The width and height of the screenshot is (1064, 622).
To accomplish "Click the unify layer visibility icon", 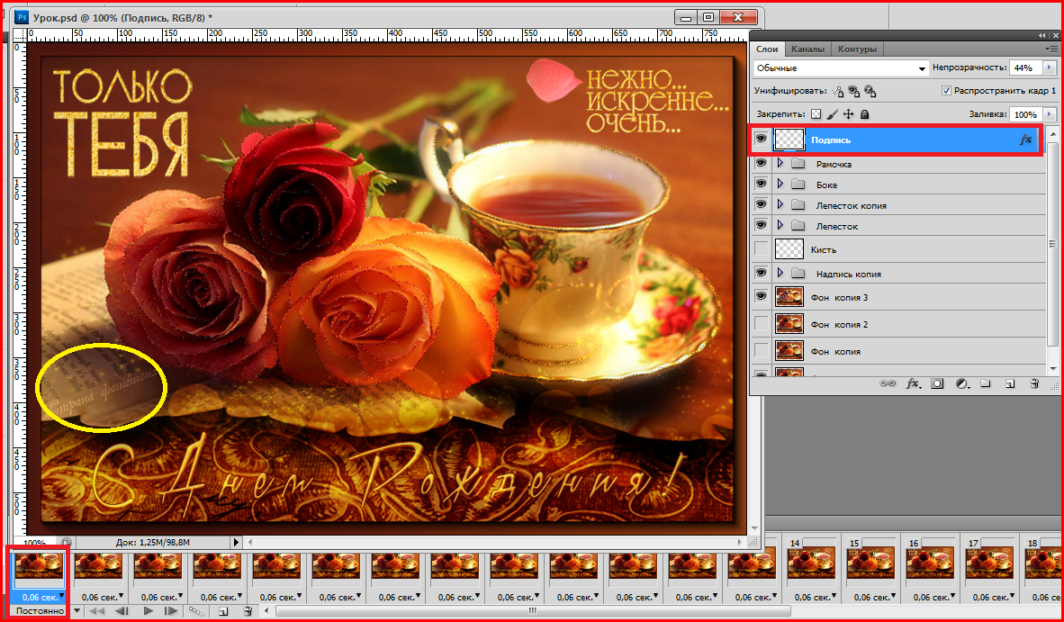I will tap(854, 91).
